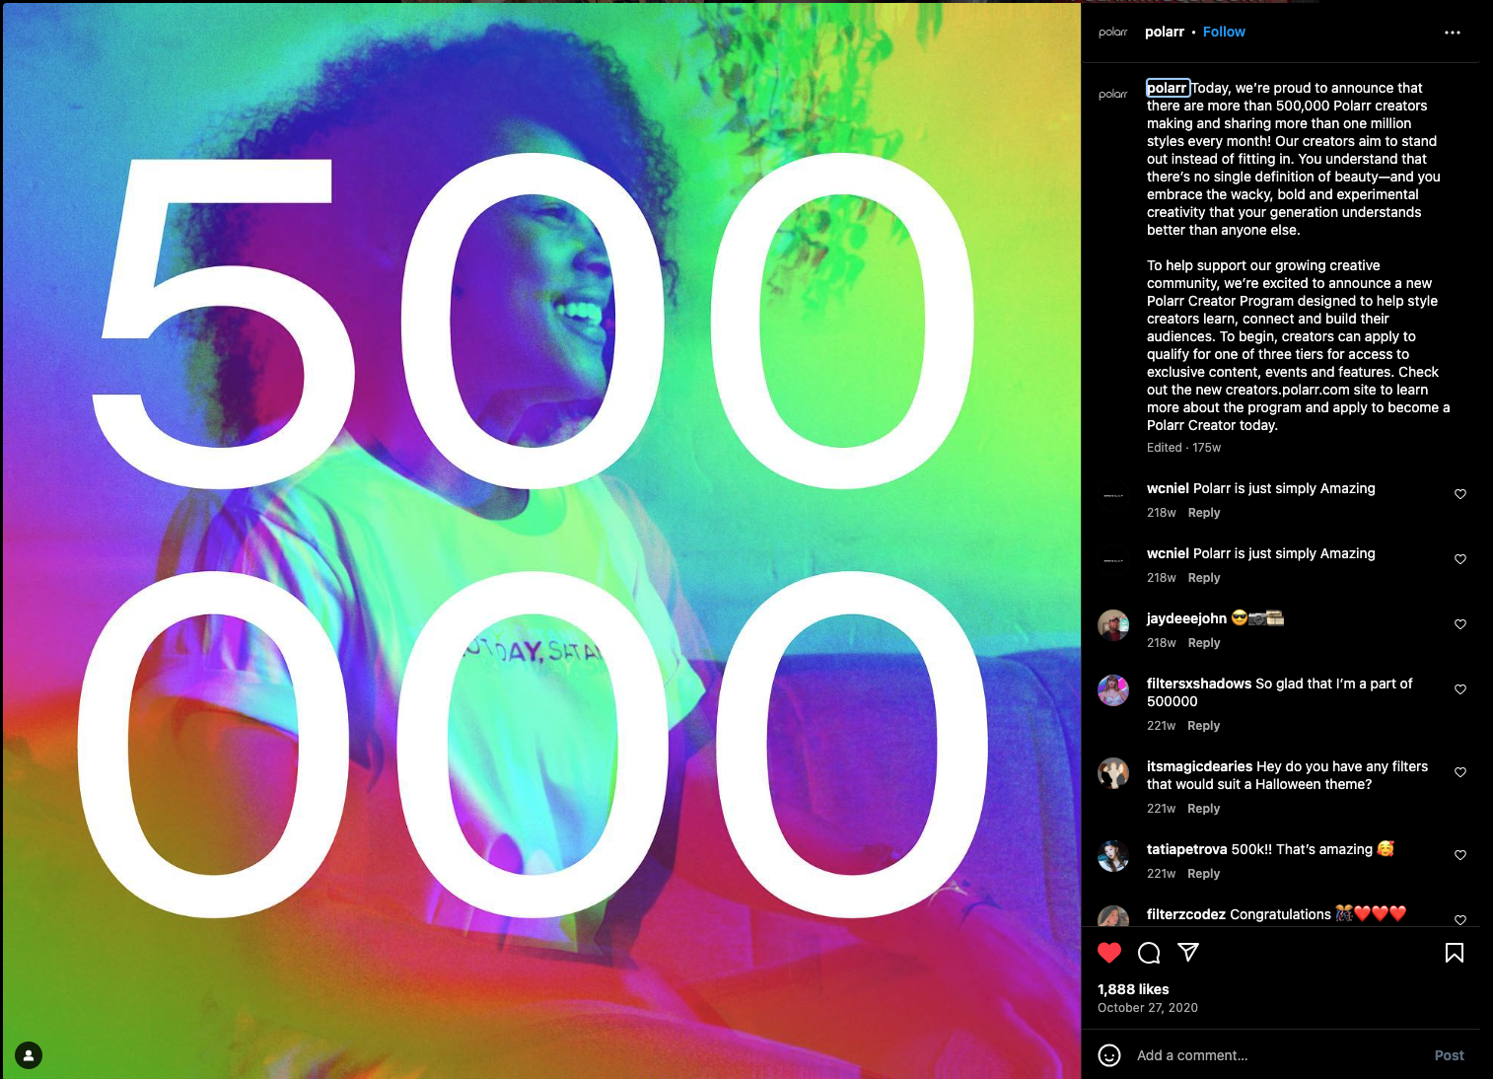The image size is (1493, 1079).
Task: Like the jaydeeejohn comment with its heart
Action: tap(1460, 624)
